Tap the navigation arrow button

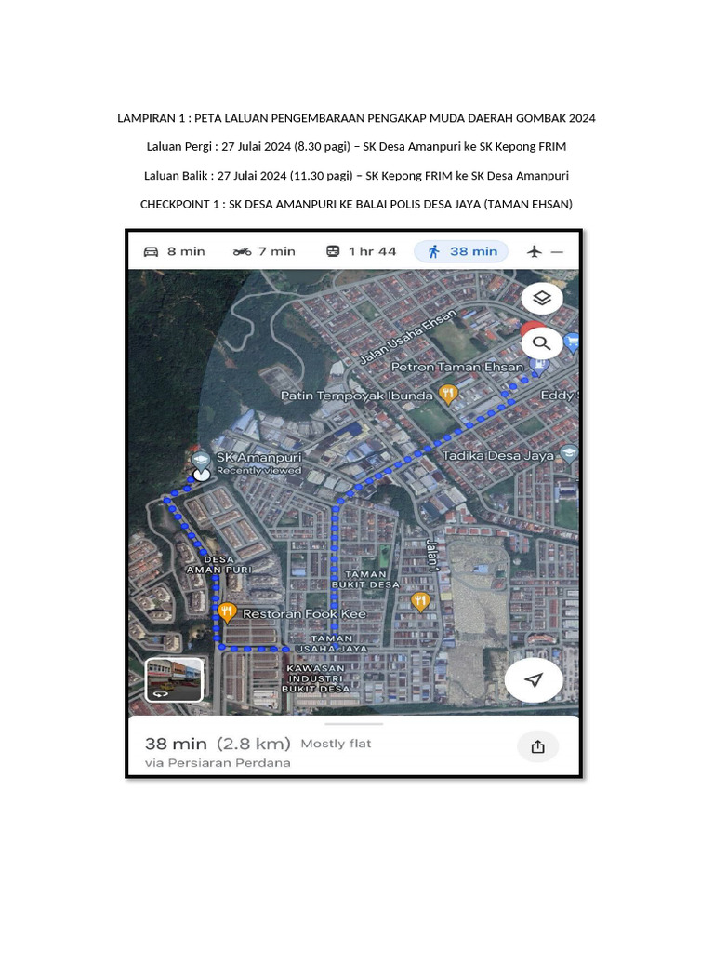tap(534, 679)
